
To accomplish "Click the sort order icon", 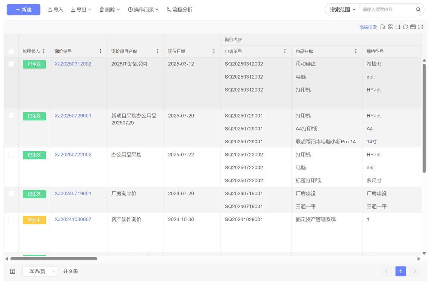I will click(x=398, y=27).
